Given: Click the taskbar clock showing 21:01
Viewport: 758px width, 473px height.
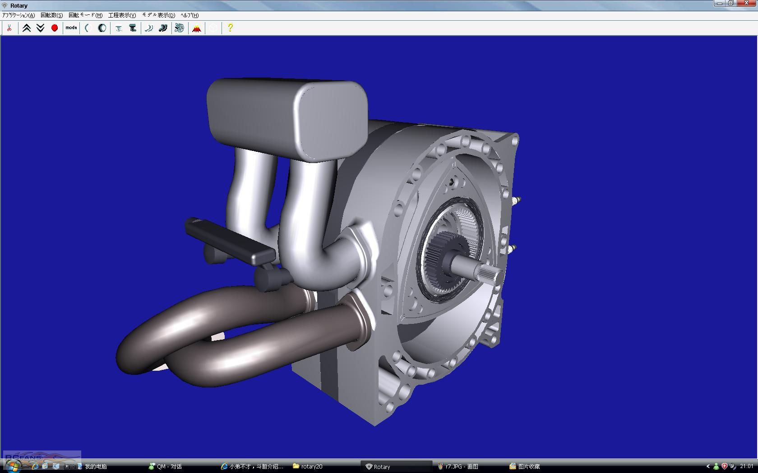Looking at the screenshot, I should click(x=747, y=467).
